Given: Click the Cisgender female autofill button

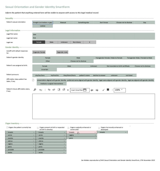Looking at the screenshot, I should click(x=39, y=52).
